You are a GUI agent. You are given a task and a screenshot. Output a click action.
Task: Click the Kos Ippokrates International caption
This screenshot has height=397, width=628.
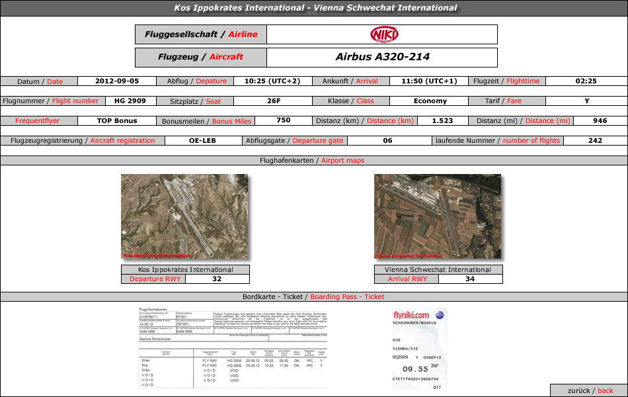(x=186, y=269)
